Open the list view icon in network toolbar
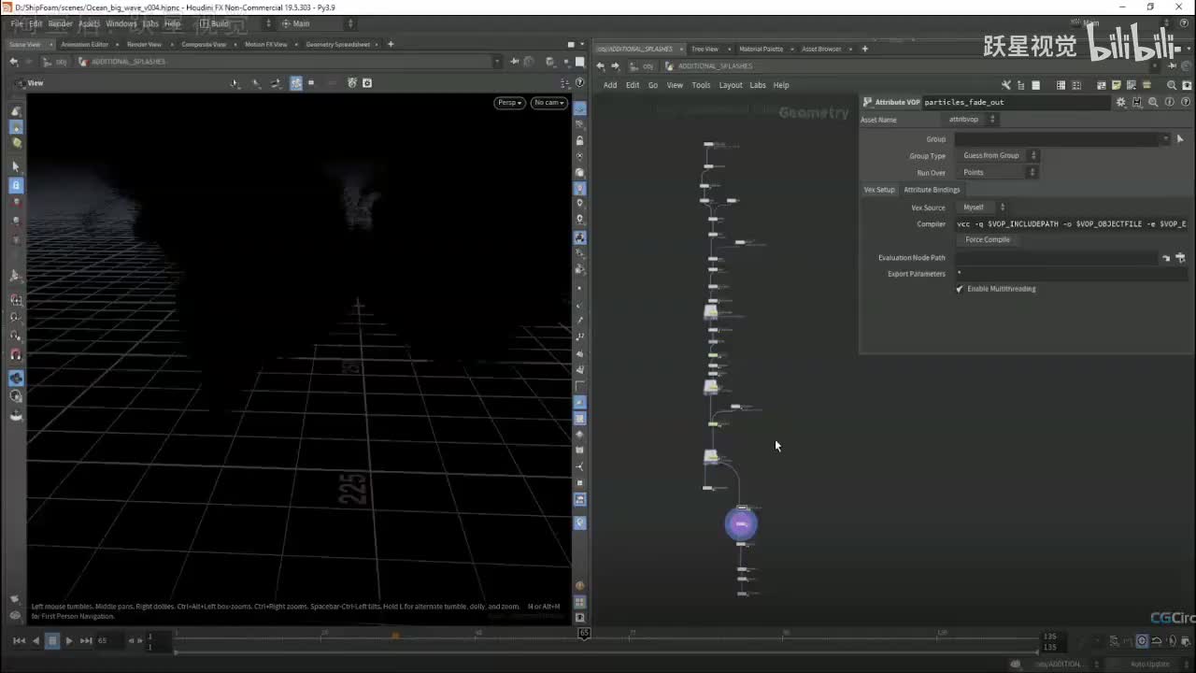 coord(1035,85)
